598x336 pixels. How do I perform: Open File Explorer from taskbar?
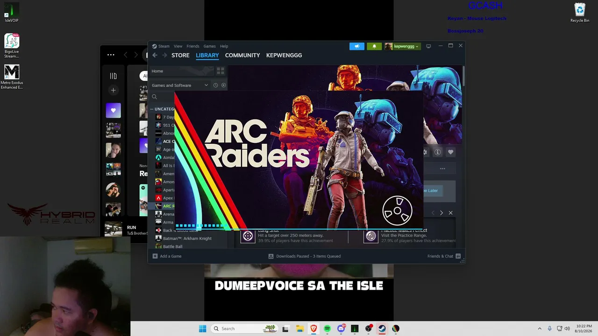[x=300, y=329]
